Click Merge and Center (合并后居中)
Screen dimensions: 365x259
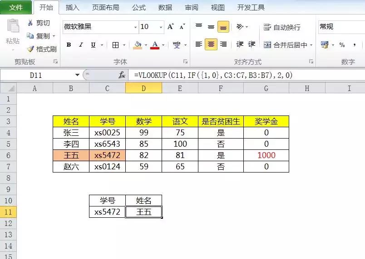(286, 44)
